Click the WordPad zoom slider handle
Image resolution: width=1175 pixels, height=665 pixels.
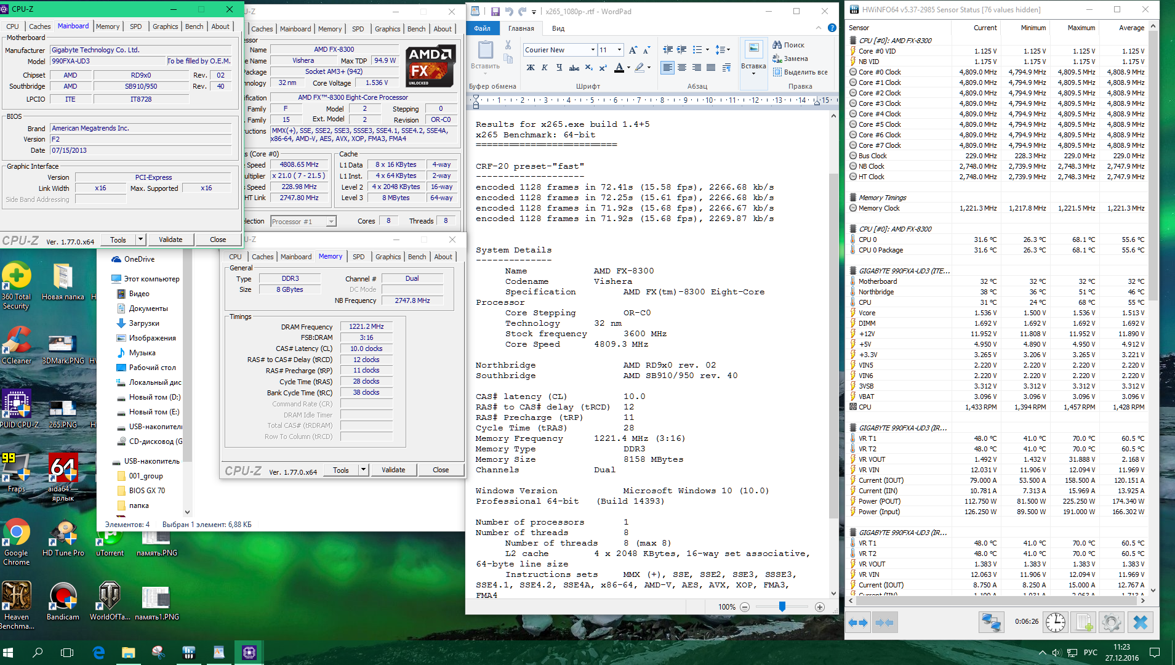tap(782, 607)
